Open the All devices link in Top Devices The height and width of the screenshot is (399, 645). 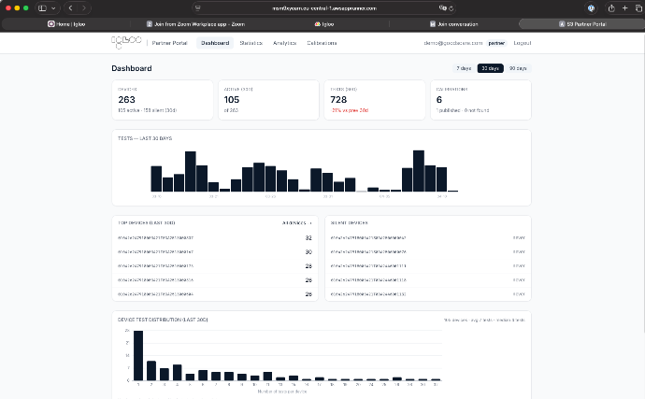click(x=296, y=223)
